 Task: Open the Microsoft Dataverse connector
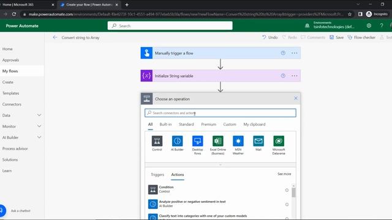279,141
